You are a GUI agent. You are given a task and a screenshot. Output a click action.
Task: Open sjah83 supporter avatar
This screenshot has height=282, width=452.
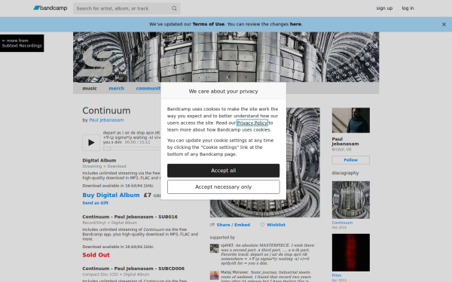[x=214, y=248]
